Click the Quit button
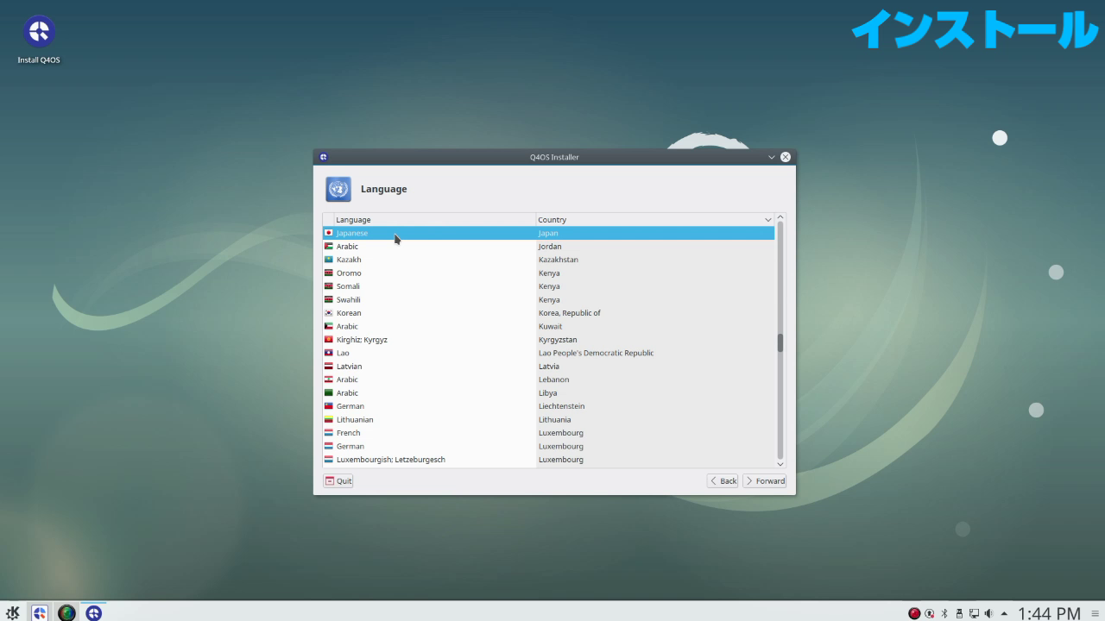Image resolution: width=1105 pixels, height=621 pixels. click(338, 481)
